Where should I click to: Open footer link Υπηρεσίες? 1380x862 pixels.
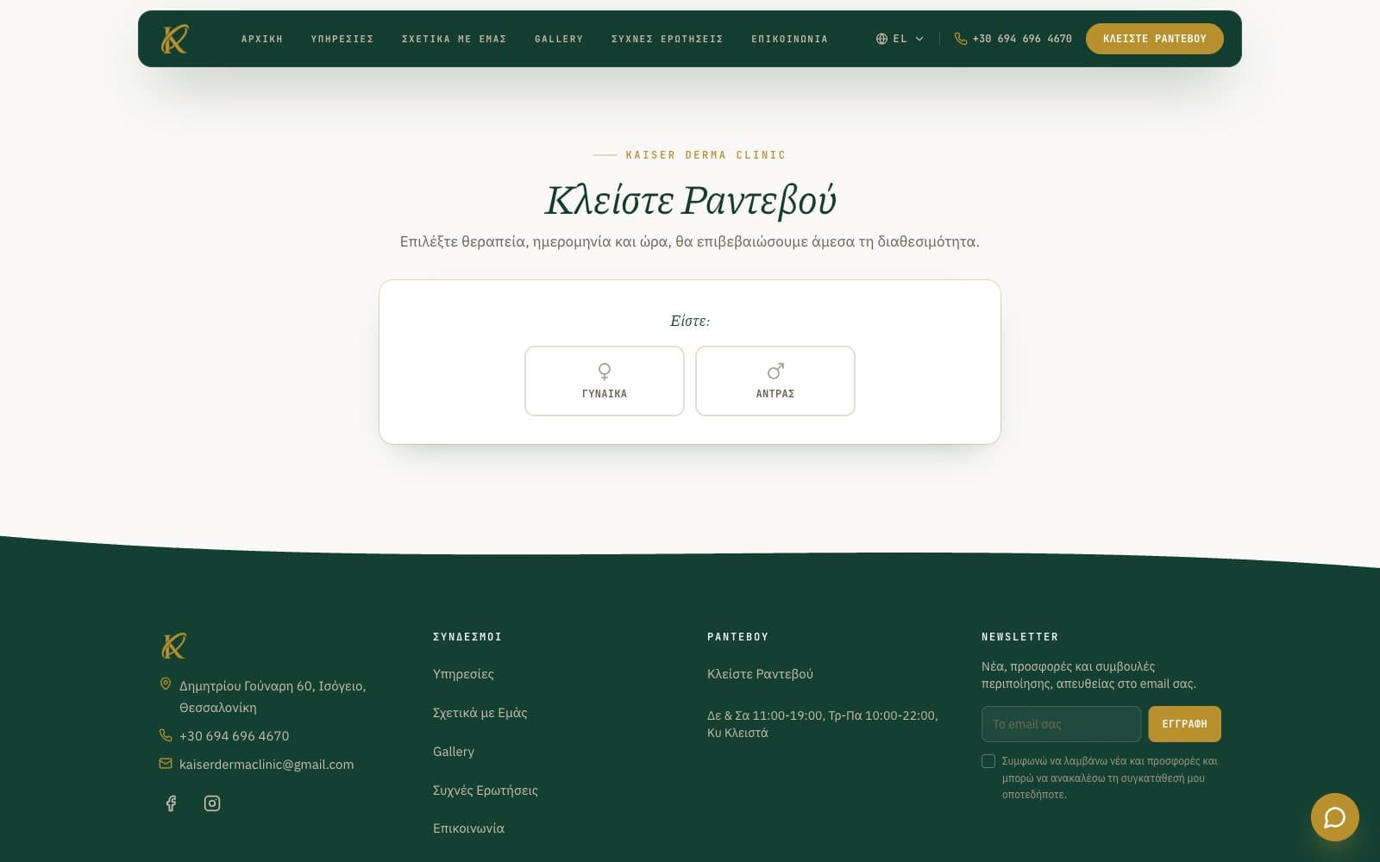coord(463,674)
